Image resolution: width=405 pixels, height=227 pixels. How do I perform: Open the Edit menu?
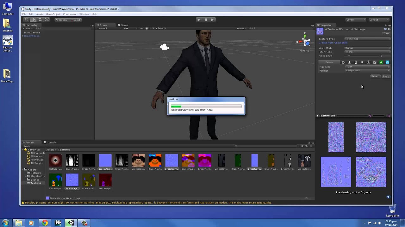(31, 14)
